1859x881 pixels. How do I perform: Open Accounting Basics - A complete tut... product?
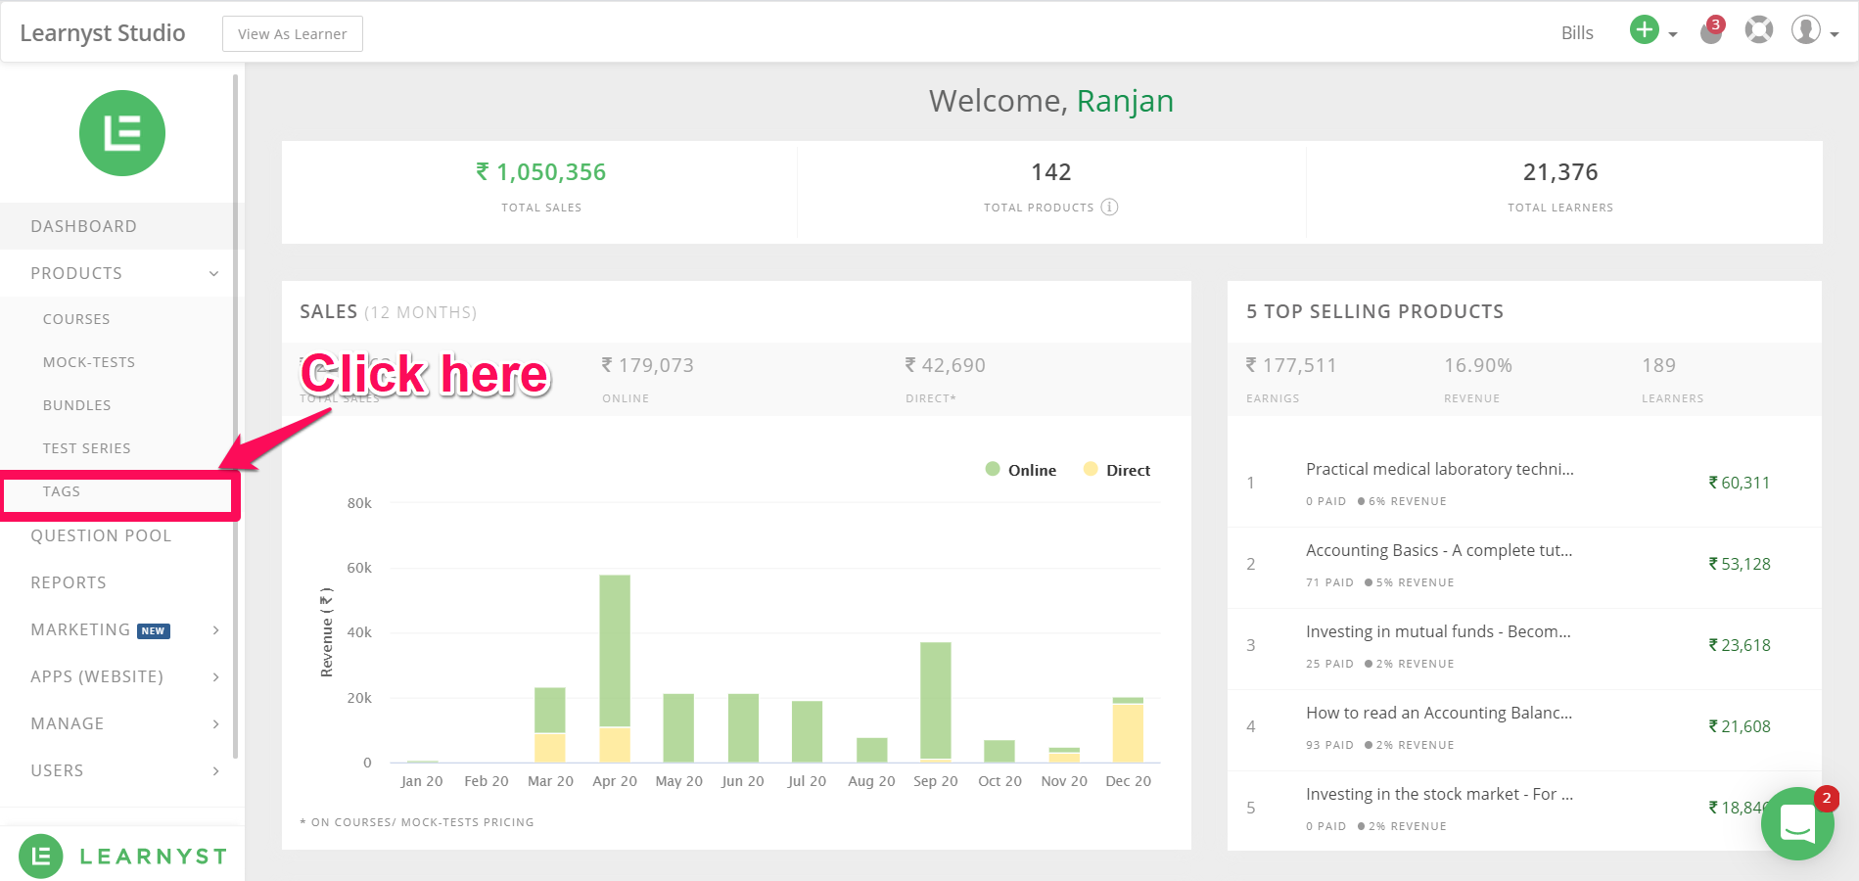1439,550
